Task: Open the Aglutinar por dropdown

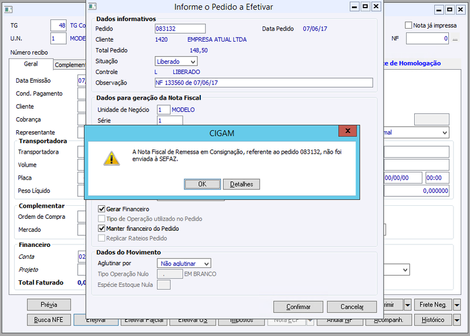Action: pyautogui.click(x=206, y=264)
